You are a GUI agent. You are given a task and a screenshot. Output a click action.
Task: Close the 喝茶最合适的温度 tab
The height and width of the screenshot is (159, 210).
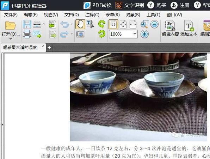click(43, 46)
